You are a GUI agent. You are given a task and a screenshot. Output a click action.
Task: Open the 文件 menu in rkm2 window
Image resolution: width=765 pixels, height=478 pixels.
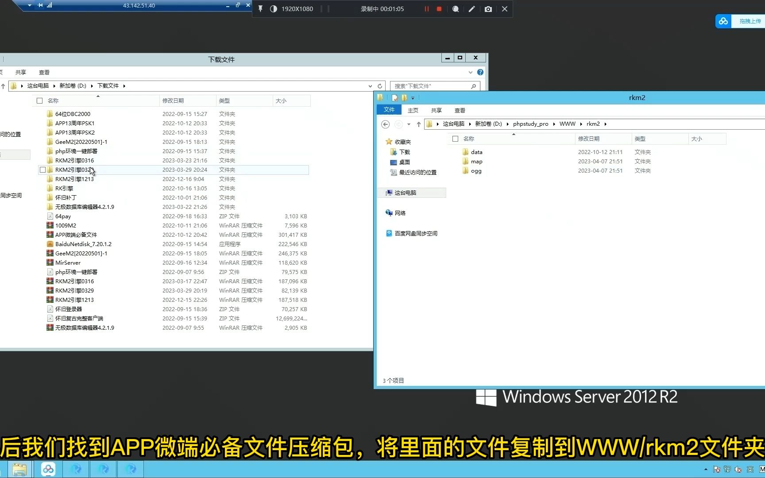pos(389,109)
